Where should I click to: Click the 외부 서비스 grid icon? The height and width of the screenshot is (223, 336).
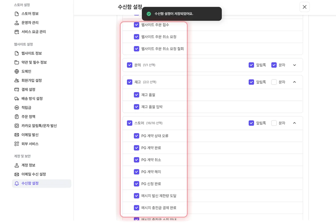(17, 144)
